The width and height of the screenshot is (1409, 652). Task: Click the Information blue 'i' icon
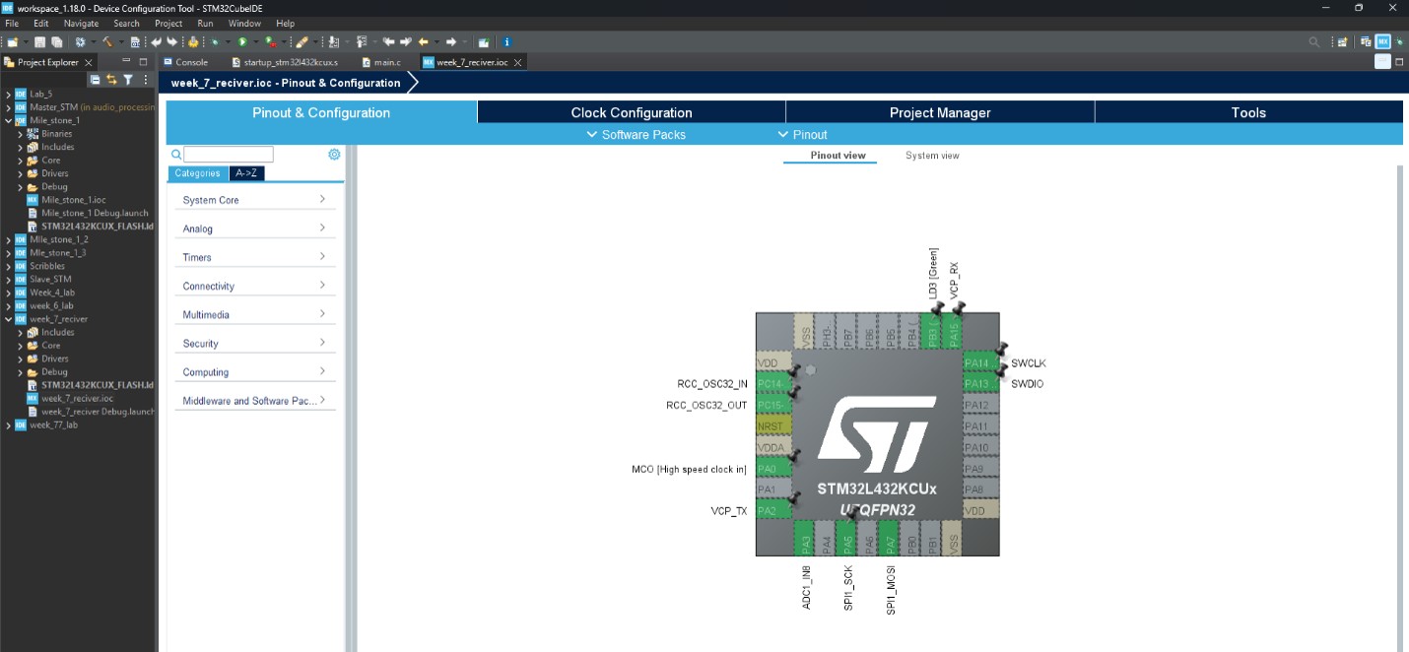[506, 42]
